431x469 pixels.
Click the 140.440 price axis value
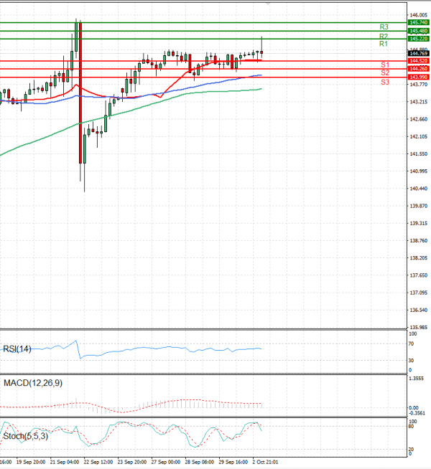pyautogui.click(x=418, y=189)
